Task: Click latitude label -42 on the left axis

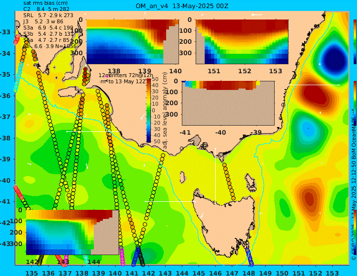Action: pos(5,223)
